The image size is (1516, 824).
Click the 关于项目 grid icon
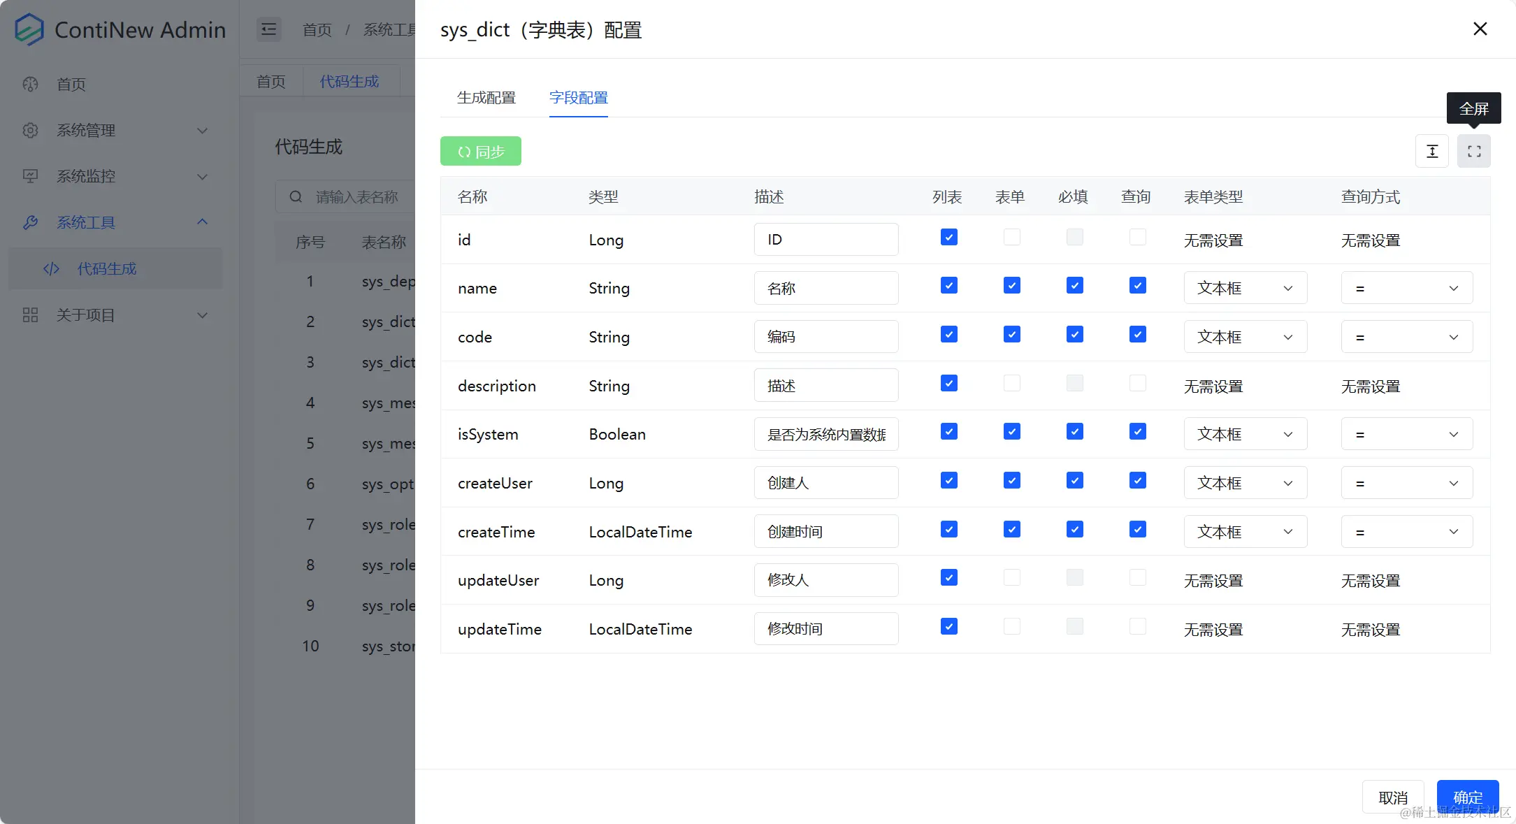[30, 315]
